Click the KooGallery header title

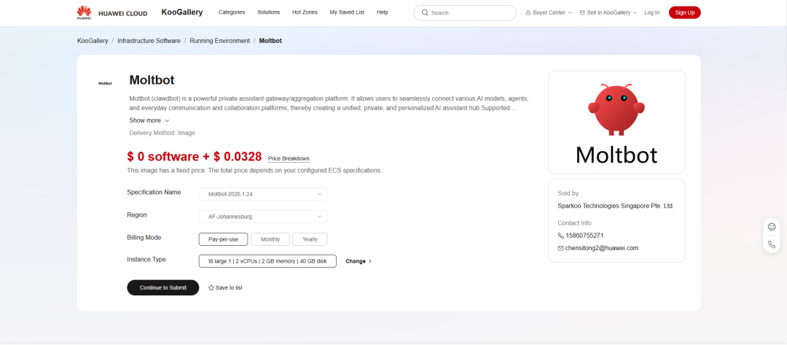coord(182,12)
